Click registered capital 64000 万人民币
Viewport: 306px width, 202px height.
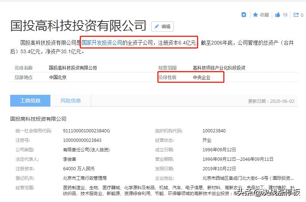(x=79, y=168)
